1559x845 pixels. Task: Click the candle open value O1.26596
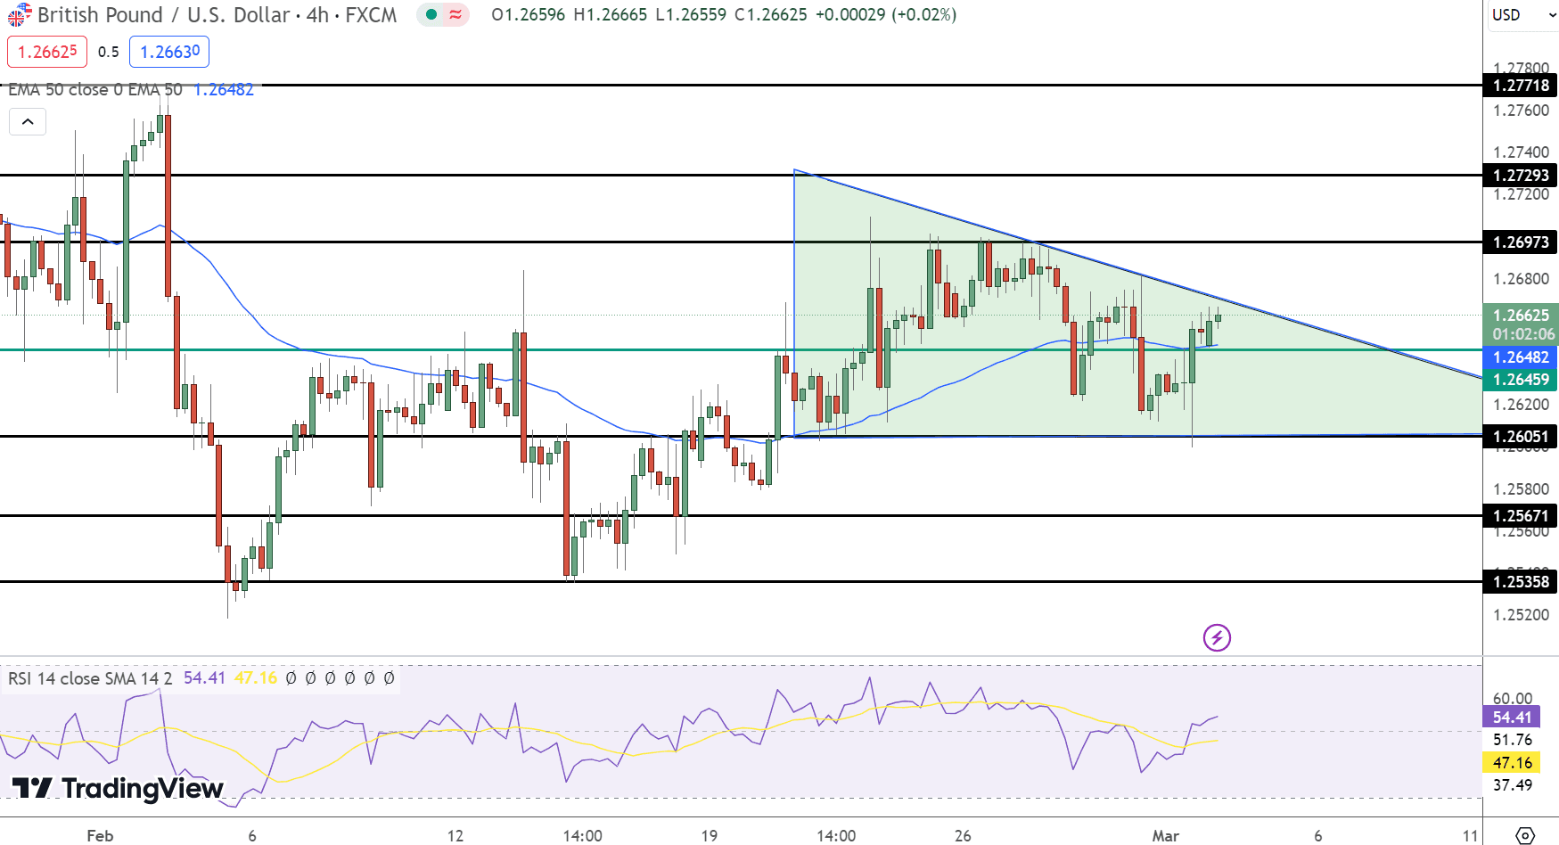click(x=528, y=15)
